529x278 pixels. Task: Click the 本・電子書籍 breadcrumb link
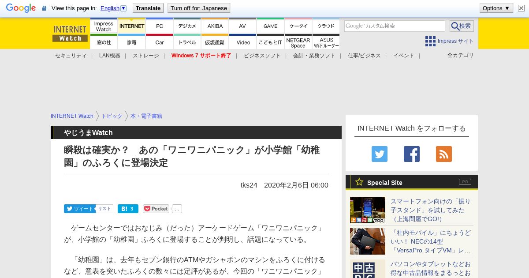(x=146, y=116)
